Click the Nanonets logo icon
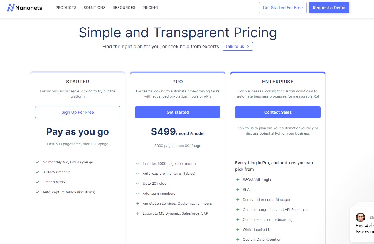This screenshot has height=244, width=374. 11,8
